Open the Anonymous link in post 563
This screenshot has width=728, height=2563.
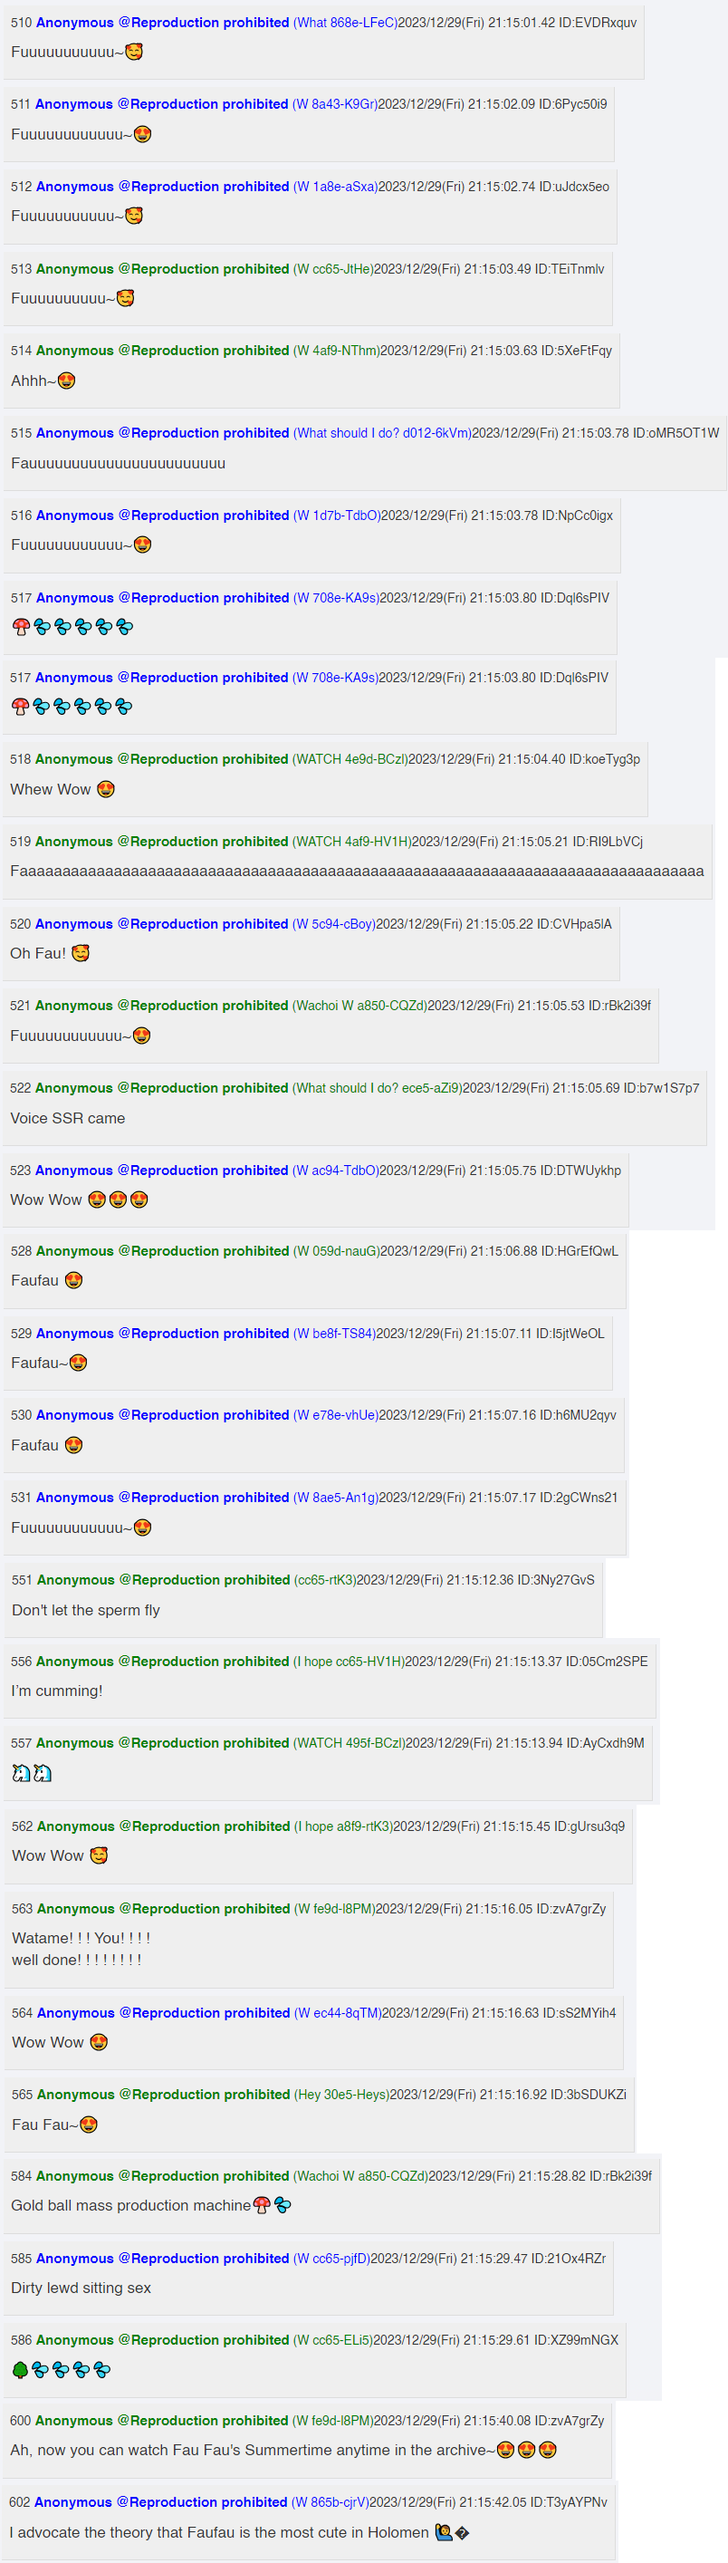(x=77, y=1908)
